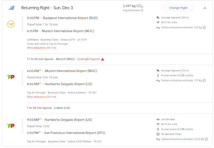This screenshot has width=214, height=148.
Task: Click the Lie flat seat icon
Action: [158, 119]
